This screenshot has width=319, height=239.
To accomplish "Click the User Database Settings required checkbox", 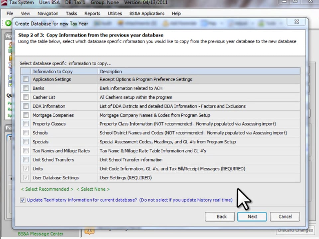I will (x=26, y=177).
